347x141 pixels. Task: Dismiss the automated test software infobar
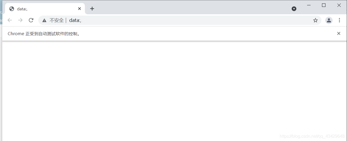pyautogui.click(x=339, y=33)
